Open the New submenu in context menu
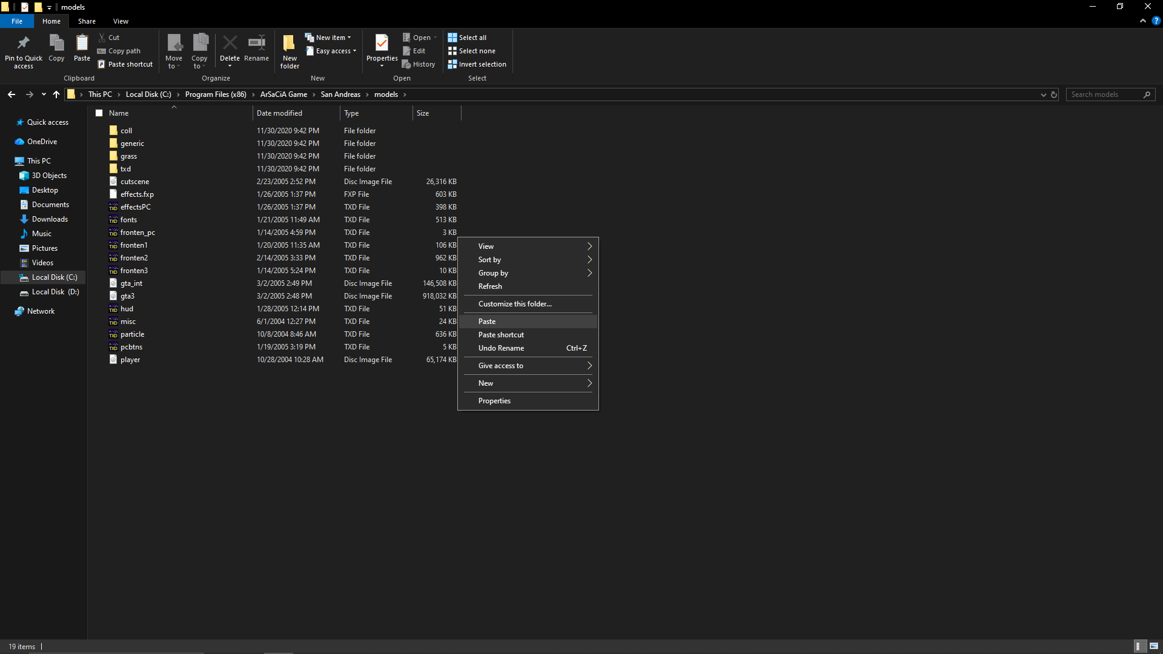The width and height of the screenshot is (1163, 654). point(528,383)
